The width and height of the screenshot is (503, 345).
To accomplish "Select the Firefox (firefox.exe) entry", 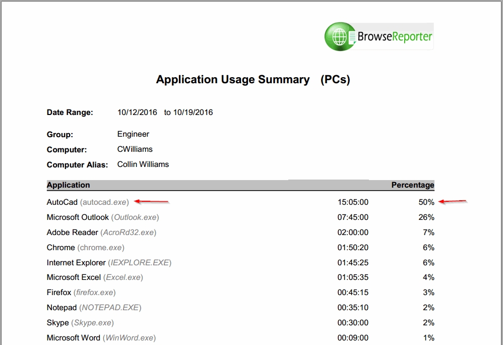I will tap(81, 293).
